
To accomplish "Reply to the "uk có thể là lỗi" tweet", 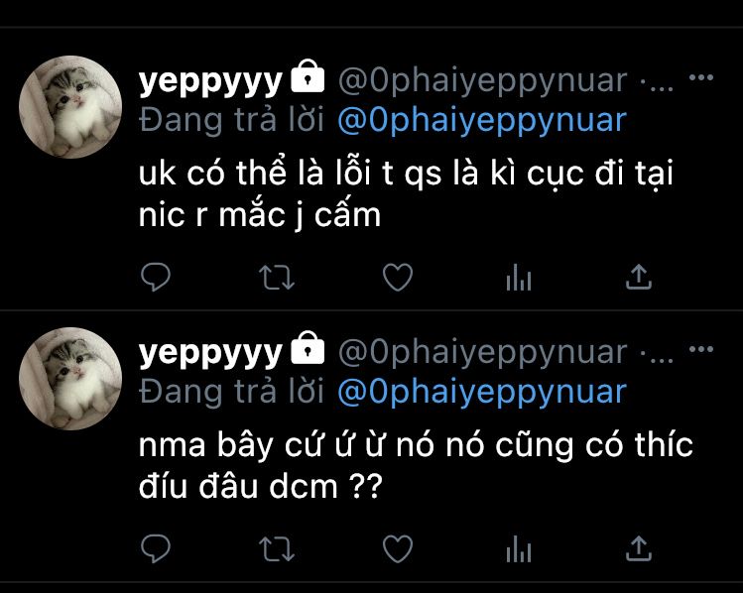I will coord(156,277).
